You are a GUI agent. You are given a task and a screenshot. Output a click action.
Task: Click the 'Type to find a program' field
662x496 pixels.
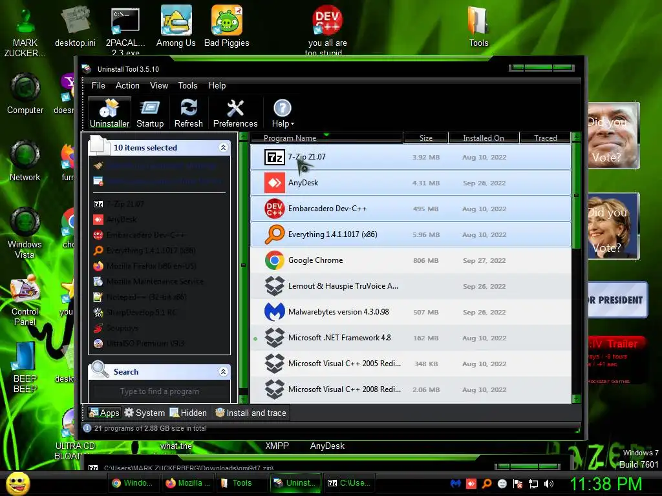(160, 391)
